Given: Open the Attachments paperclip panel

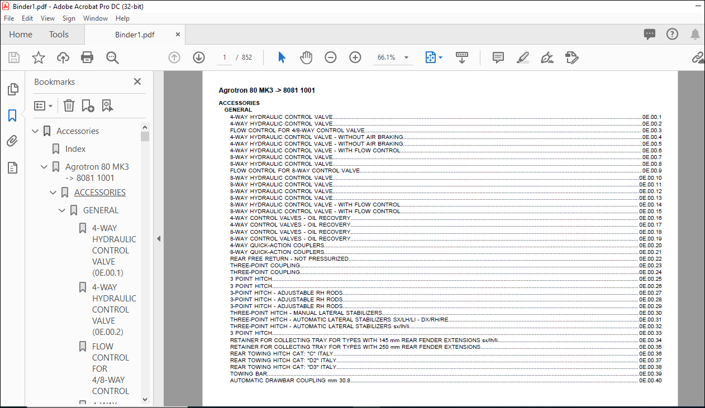Looking at the screenshot, I should coord(12,141).
